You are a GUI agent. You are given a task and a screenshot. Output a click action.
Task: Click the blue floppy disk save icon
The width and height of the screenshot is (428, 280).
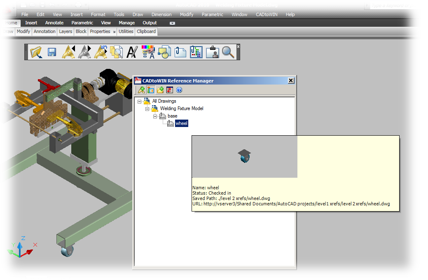coord(52,52)
